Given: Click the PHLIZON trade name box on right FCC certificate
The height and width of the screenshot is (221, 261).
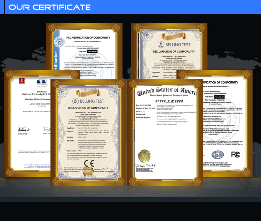Looking at the screenshot, I should [219, 97].
